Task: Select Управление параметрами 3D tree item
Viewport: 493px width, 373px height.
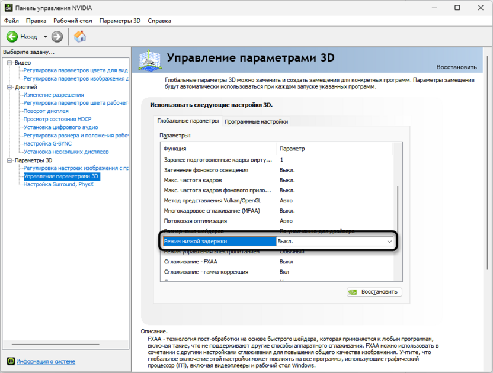Action: pyautogui.click(x=62, y=176)
